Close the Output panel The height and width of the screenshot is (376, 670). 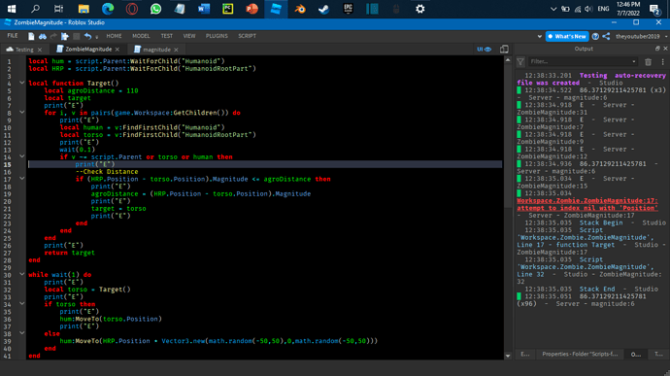point(665,49)
